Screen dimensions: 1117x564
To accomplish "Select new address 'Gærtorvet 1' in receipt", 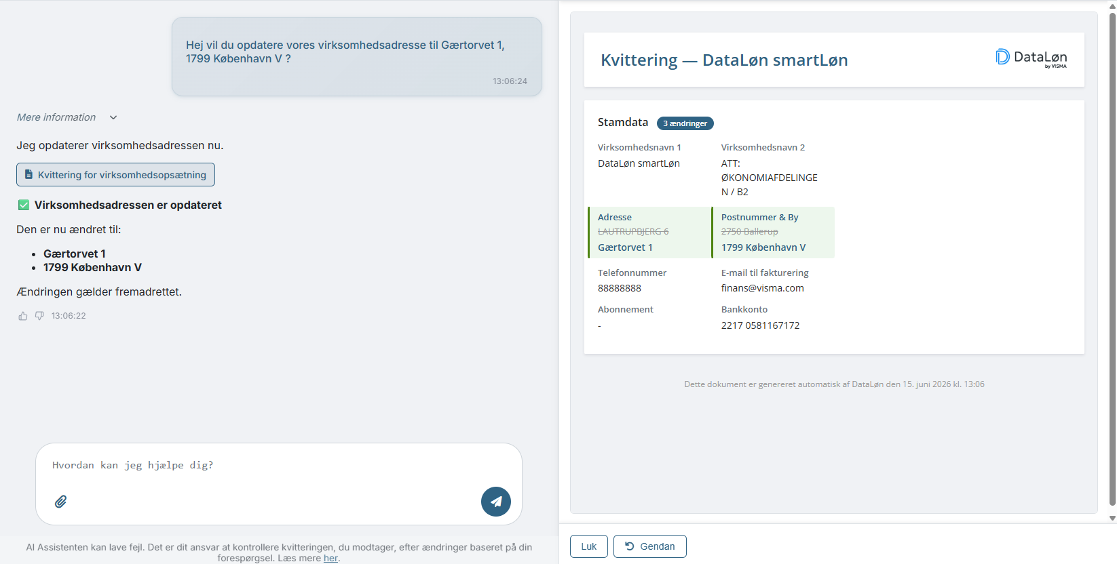I will coord(625,247).
